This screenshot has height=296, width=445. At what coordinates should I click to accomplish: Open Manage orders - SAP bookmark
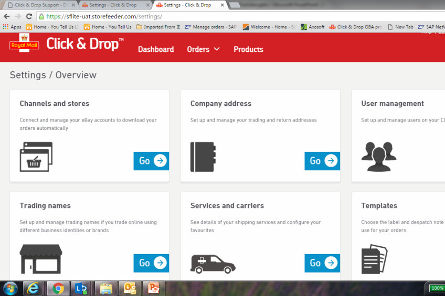(x=210, y=27)
